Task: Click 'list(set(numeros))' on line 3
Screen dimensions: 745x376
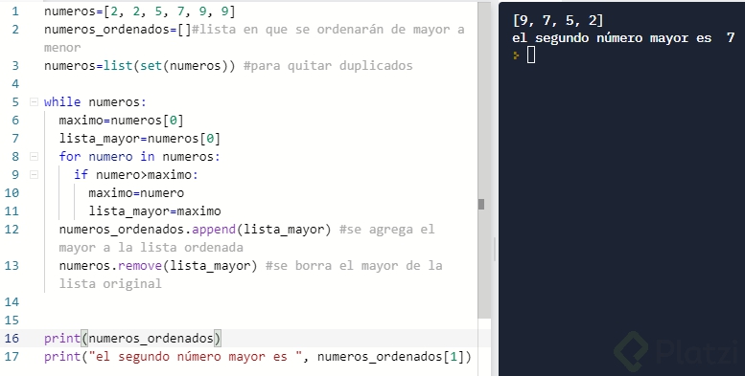Action: click(169, 65)
